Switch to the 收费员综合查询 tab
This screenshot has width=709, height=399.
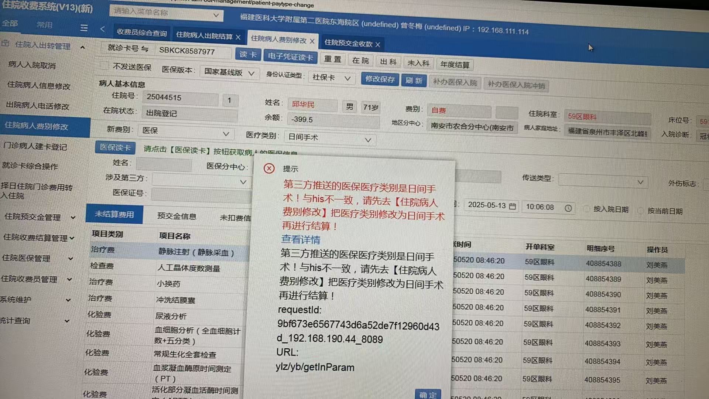(x=141, y=33)
